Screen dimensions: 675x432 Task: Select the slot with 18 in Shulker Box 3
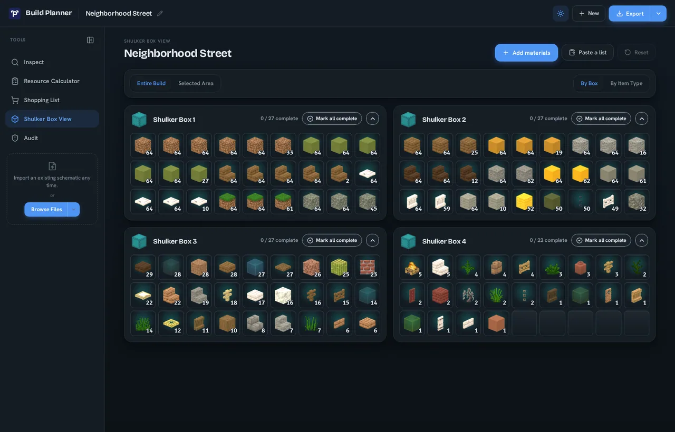click(227, 295)
